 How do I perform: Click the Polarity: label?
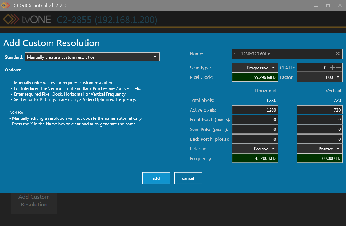click(x=198, y=149)
